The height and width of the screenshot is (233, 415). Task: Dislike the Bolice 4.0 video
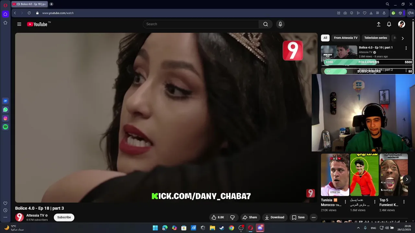232,217
